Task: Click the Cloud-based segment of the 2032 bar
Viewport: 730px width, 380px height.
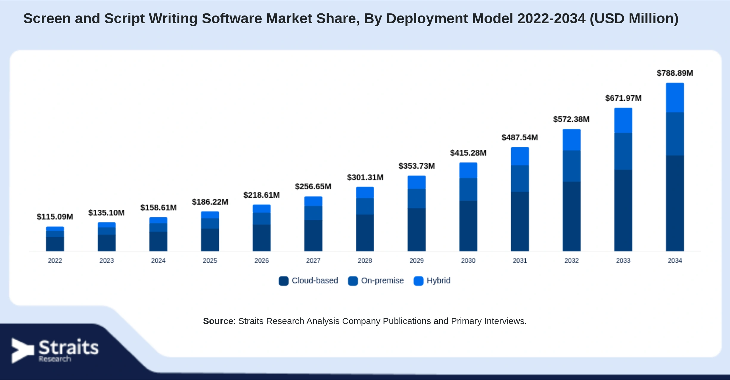Action: tap(571, 217)
